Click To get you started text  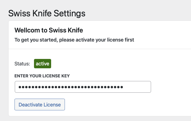[x=36, y=40]
